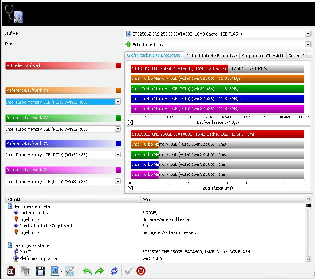Click the Benchmarkresultate section icon
Screen dimensions: 315x279
point(10,206)
